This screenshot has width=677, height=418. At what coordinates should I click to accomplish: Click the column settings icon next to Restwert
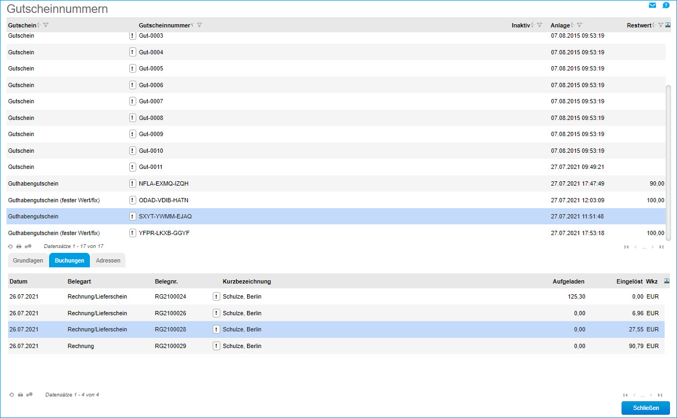pyautogui.click(x=668, y=25)
